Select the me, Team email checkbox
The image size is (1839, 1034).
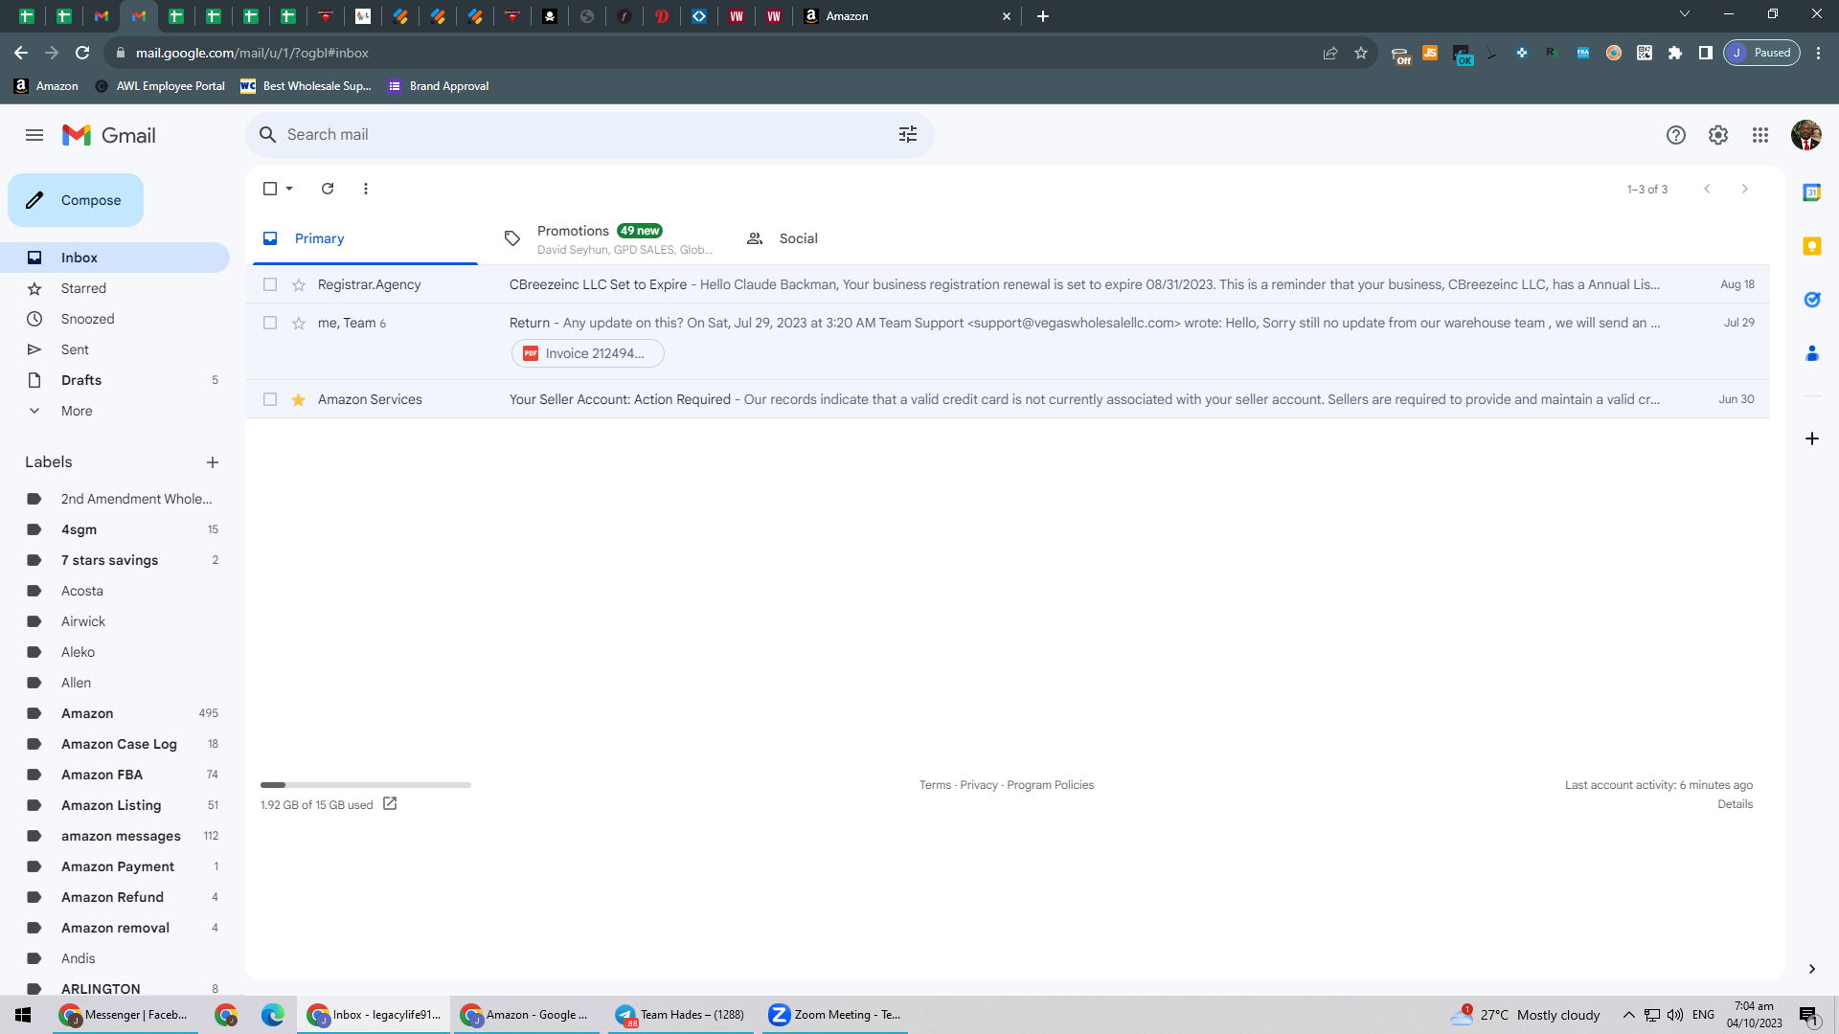270,323
